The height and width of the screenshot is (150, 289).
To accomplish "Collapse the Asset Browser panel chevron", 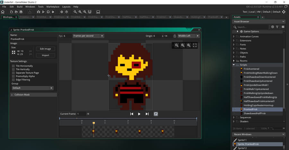I will pyautogui.click(x=283, y=21).
